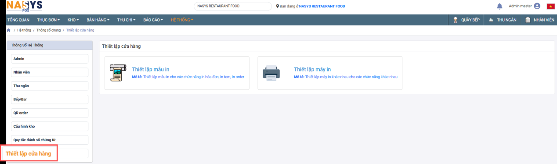The image size is (557, 164).
Task: Select Quy tắc đánh số chứng từ
Action: click(x=50, y=140)
